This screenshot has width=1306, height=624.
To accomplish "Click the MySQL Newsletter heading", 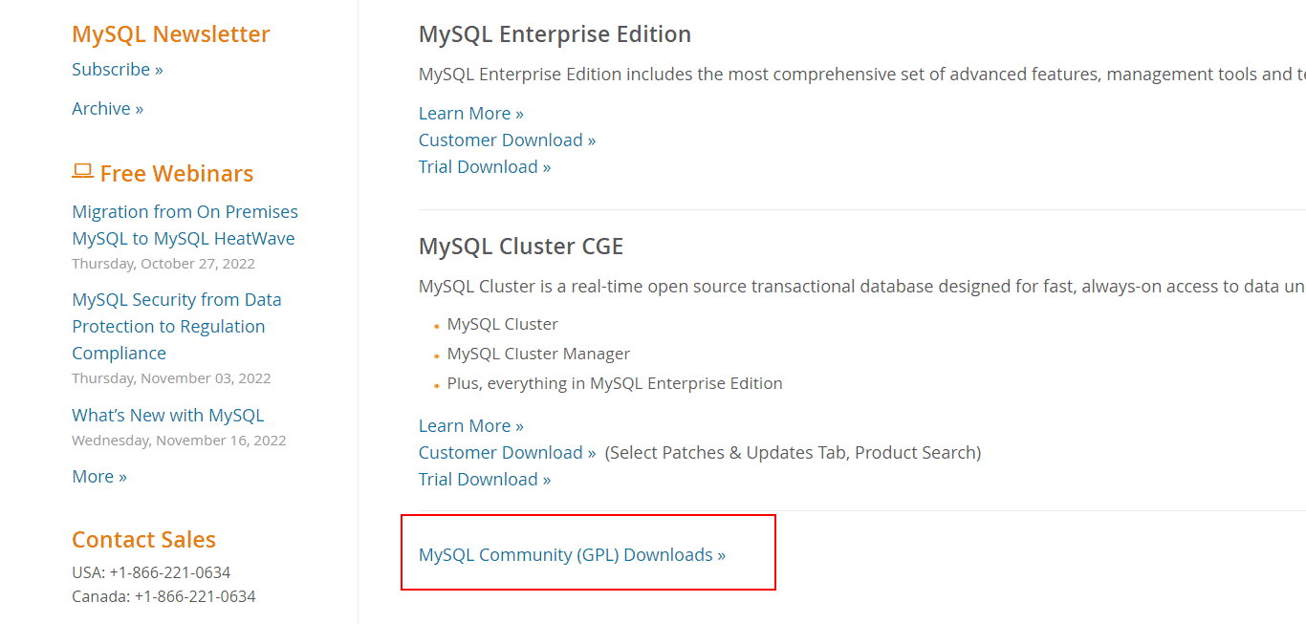I will (x=170, y=33).
